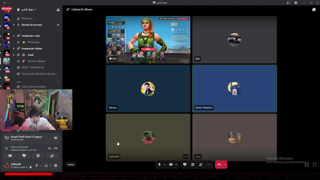
Task: Select B10's participant tile
Action: click(234, 40)
